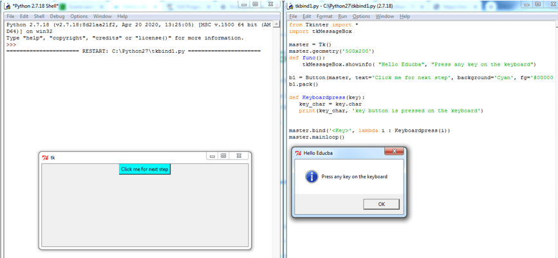Open Debug menu in Python Shell window

[x=57, y=16]
